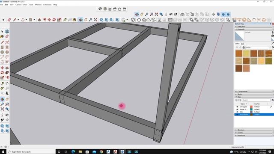Image resolution: width=274 pixels, height=154 pixels.
Task: Open the Extensions menu
Action: [x=48, y=5]
